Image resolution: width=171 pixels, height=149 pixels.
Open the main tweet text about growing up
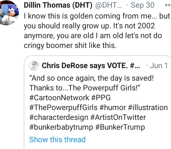coord(97,31)
